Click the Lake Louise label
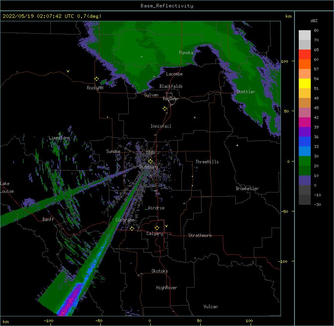Viewport: 334px width, 326px height. point(7,187)
